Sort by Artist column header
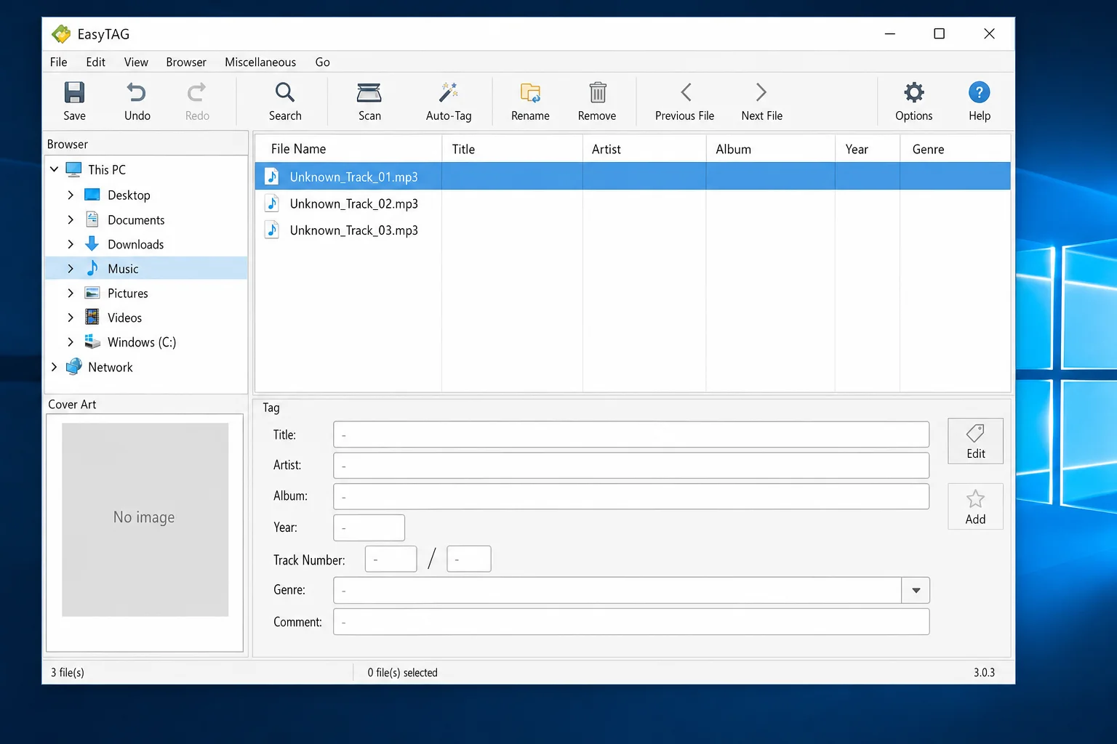 click(645, 149)
